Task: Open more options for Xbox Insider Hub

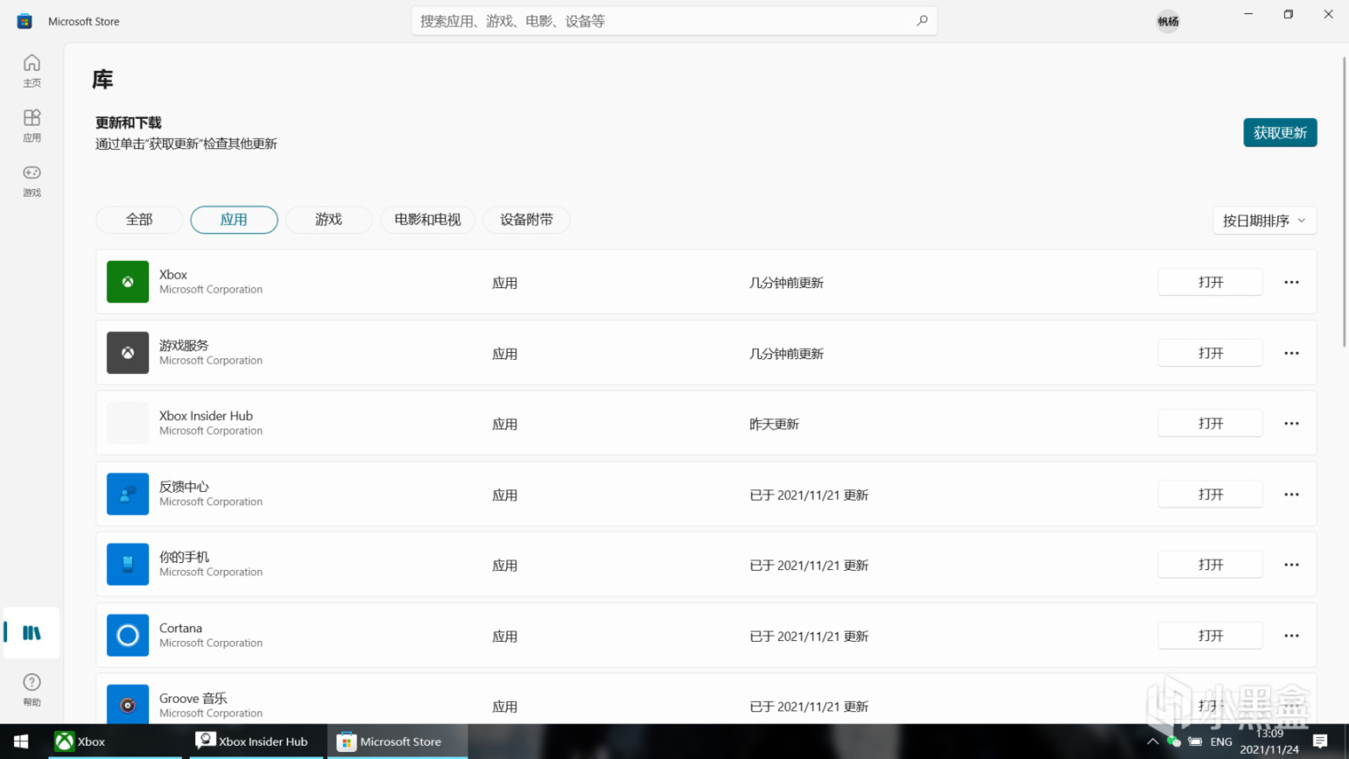Action: coord(1292,423)
